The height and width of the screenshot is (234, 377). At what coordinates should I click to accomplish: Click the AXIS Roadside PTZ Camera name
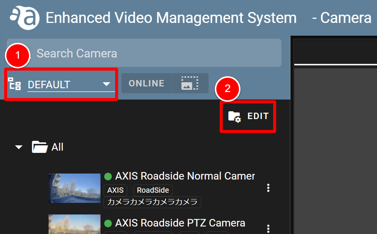click(x=180, y=223)
